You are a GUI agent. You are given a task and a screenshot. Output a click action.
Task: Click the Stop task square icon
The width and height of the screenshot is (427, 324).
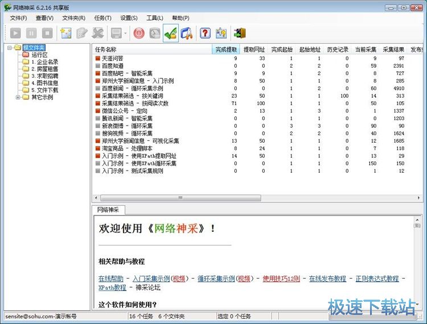47,33
